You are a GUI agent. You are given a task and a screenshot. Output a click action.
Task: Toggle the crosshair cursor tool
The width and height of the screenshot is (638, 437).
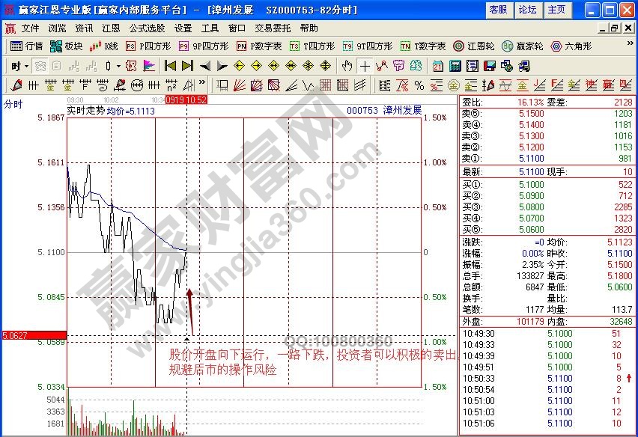tap(365, 66)
